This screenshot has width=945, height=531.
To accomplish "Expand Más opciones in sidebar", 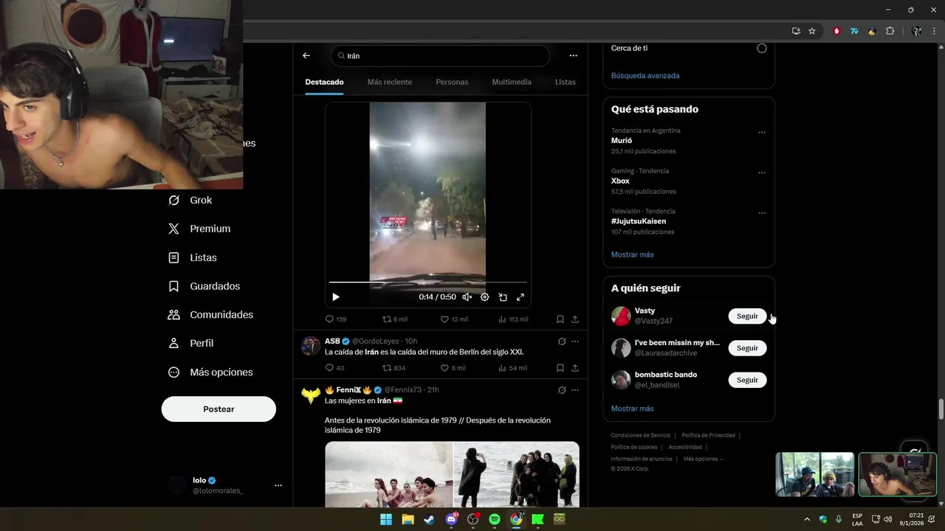I will point(211,372).
